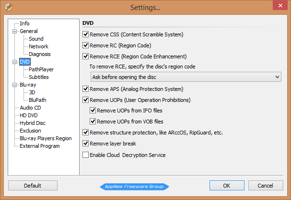The height and width of the screenshot is (200, 291).
Task: Toggle Remove RC (Region Code) checkbox
Action: click(x=85, y=45)
